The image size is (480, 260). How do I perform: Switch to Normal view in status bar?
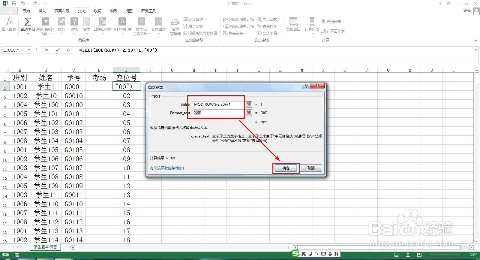click(x=397, y=255)
